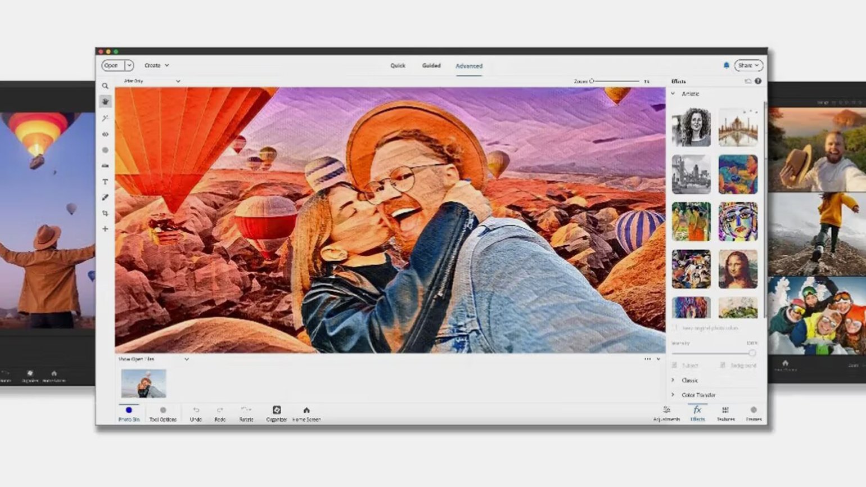Click the three-dots menu above the photo bin

[647, 359]
